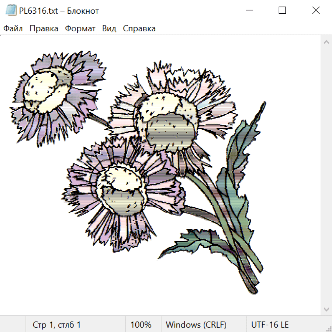
Task: Click the scrollbar up arrow
Action: (326, 42)
